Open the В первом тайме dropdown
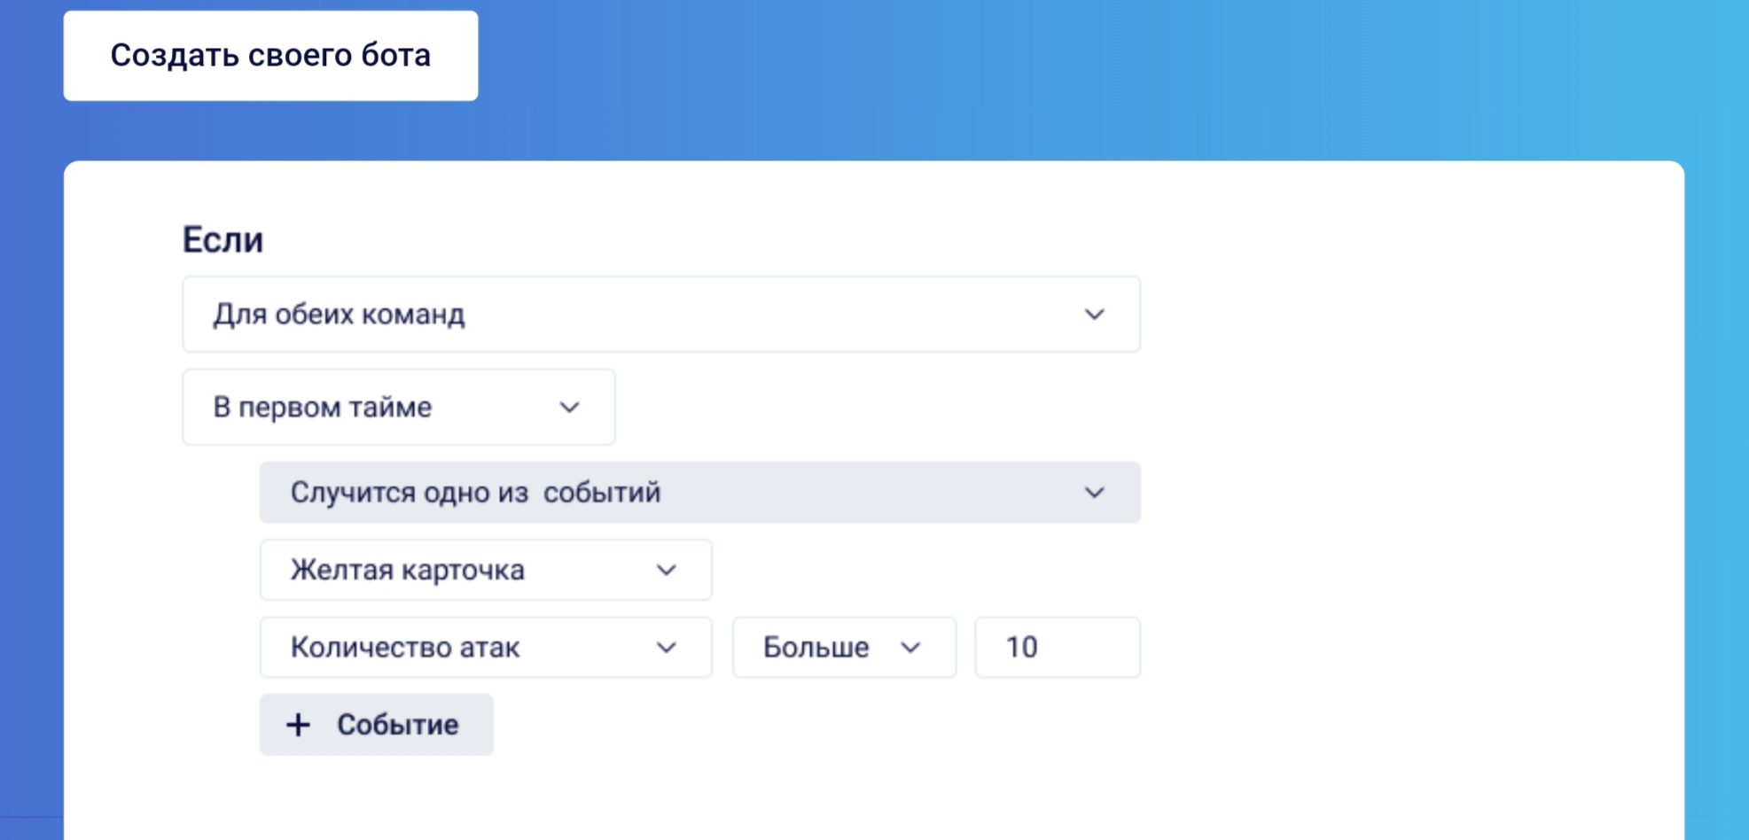The height and width of the screenshot is (840, 1749). [397, 408]
